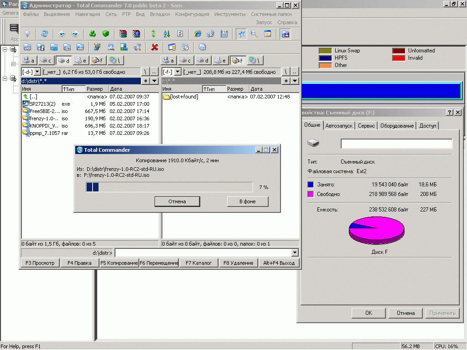The height and width of the screenshot is (350, 467).
Task: Go back with the left arrow icon
Action: (62, 34)
